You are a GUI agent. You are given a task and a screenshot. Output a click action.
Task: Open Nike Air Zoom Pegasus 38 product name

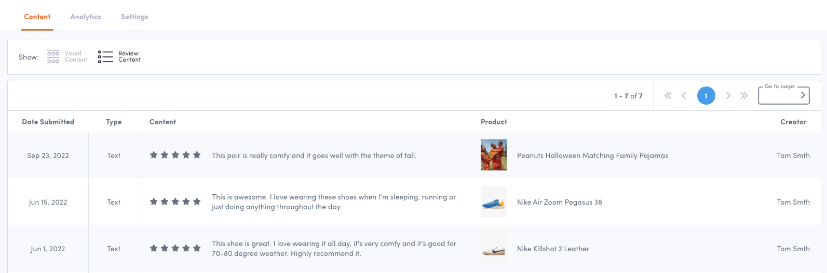pyautogui.click(x=559, y=202)
